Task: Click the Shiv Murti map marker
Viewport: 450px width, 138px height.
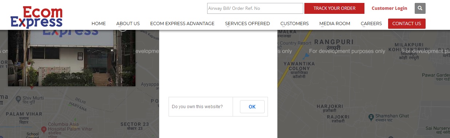Action: (x=18, y=99)
